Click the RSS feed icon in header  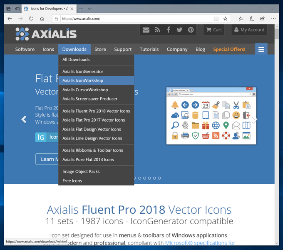[x=157, y=30]
